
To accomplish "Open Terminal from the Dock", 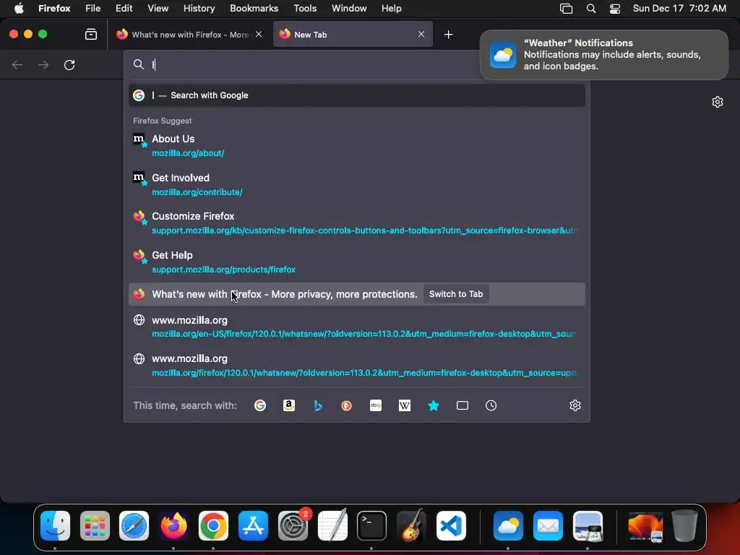I will (x=372, y=525).
